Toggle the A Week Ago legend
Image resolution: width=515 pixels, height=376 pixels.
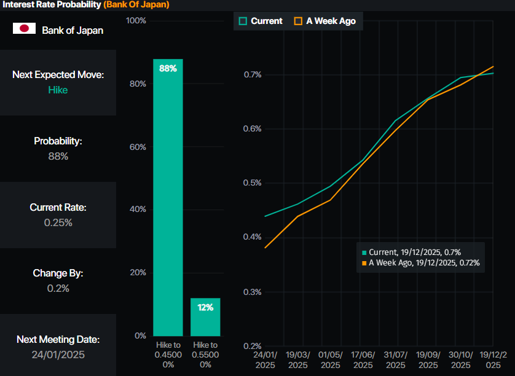324,21
